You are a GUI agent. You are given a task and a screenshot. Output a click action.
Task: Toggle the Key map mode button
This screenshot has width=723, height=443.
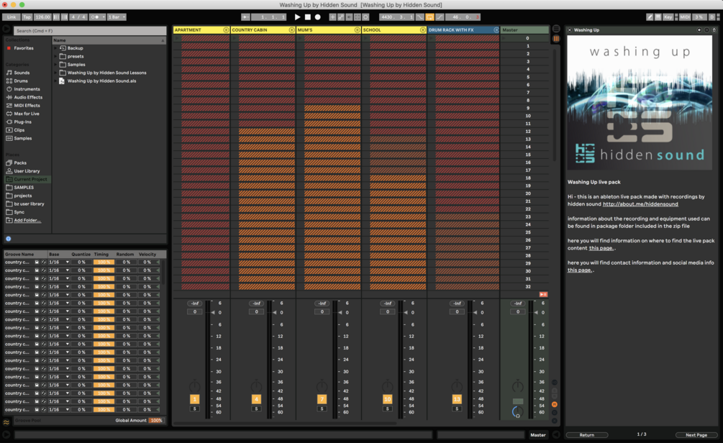coord(668,17)
